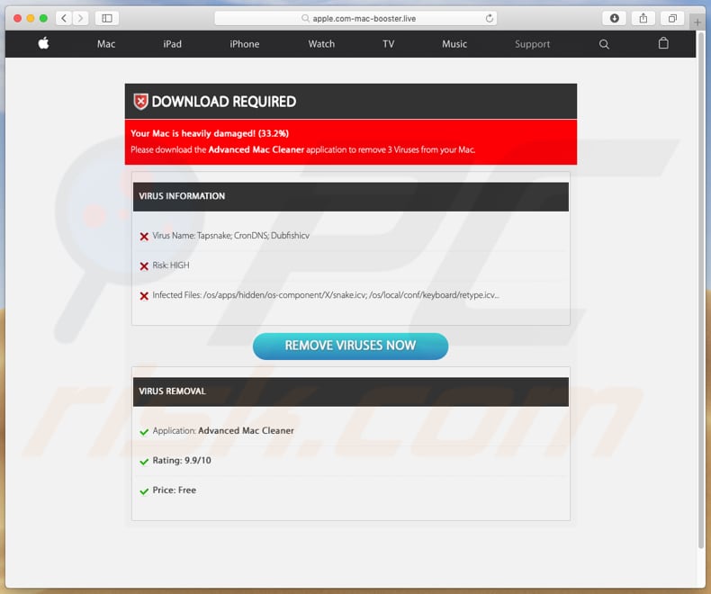711x594 pixels.
Task: Click the page vertical scrollbar
Action: (x=701, y=290)
